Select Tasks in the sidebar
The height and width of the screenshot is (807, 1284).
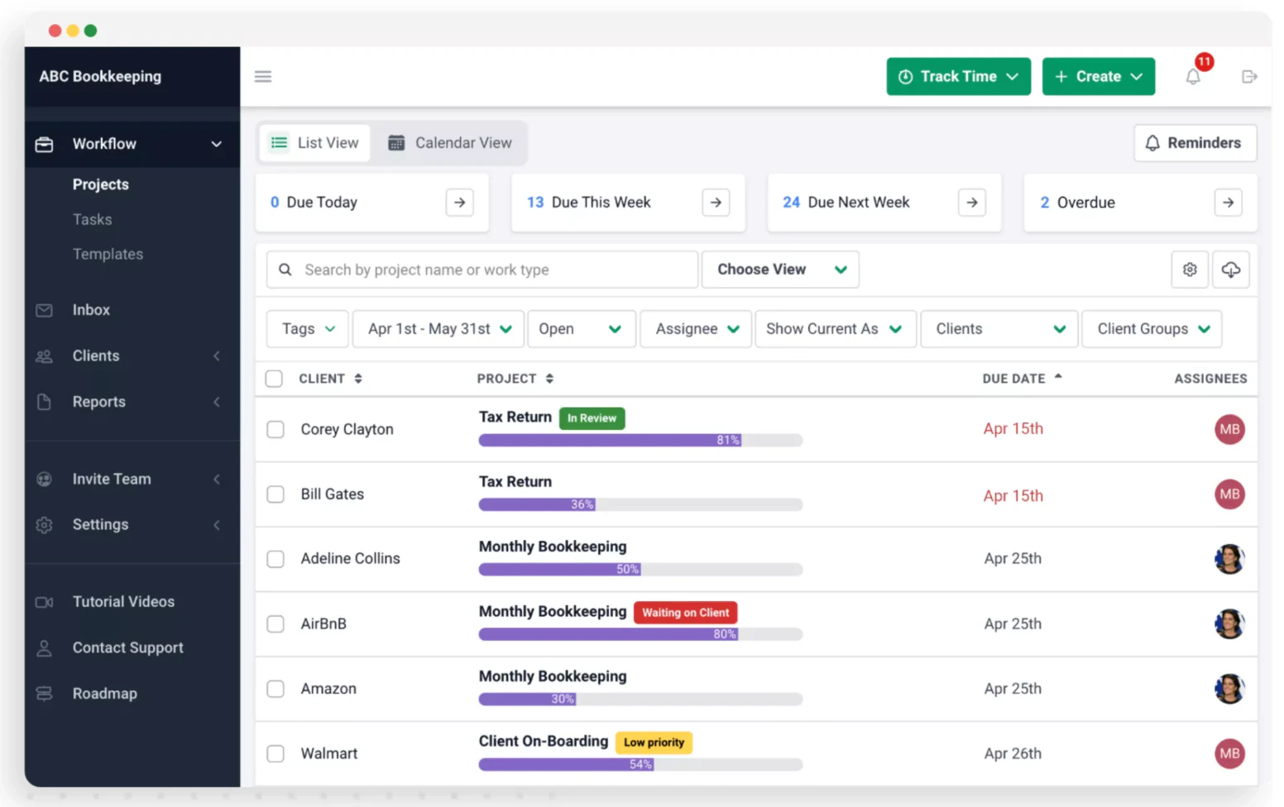pos(92,220)
